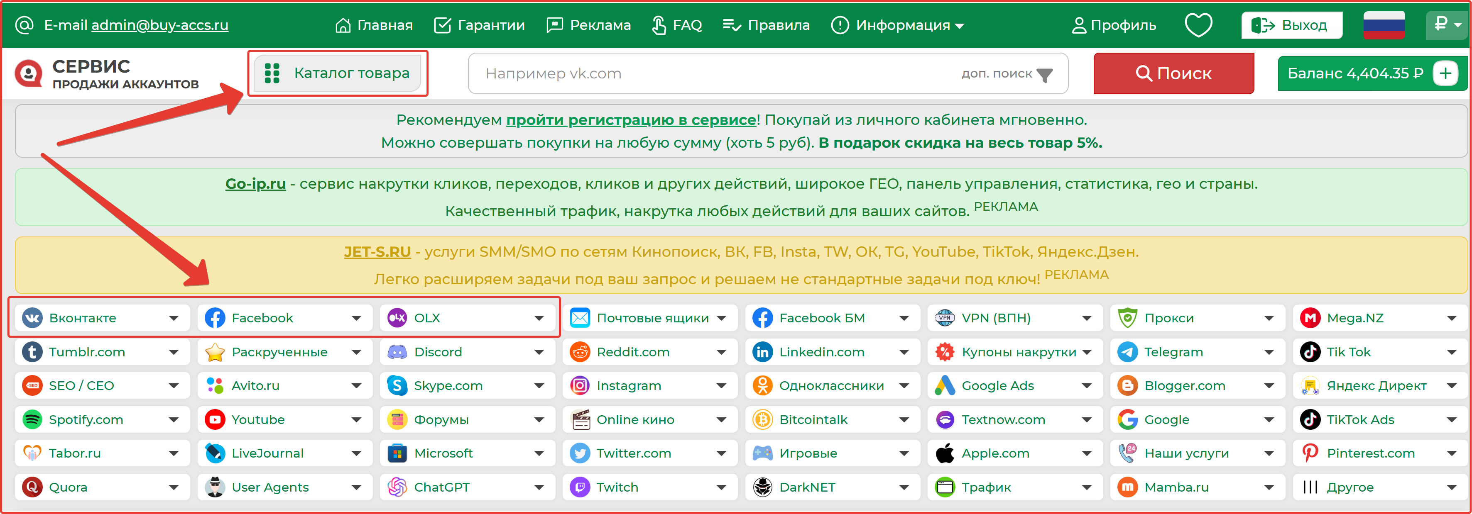Open the FAQ menu item
The height and width of the screenshot is (514, 1472).
point(676,25)
